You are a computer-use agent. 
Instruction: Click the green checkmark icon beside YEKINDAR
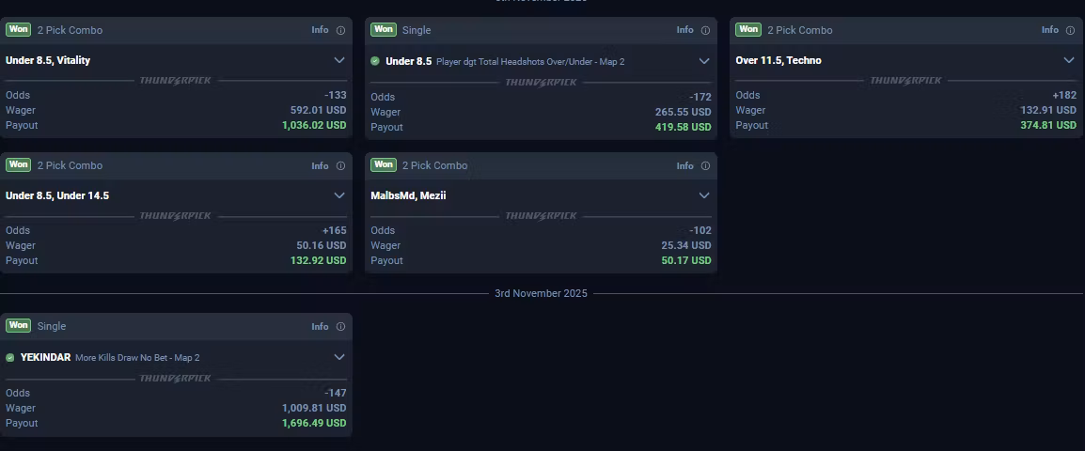tap(10, 358)
